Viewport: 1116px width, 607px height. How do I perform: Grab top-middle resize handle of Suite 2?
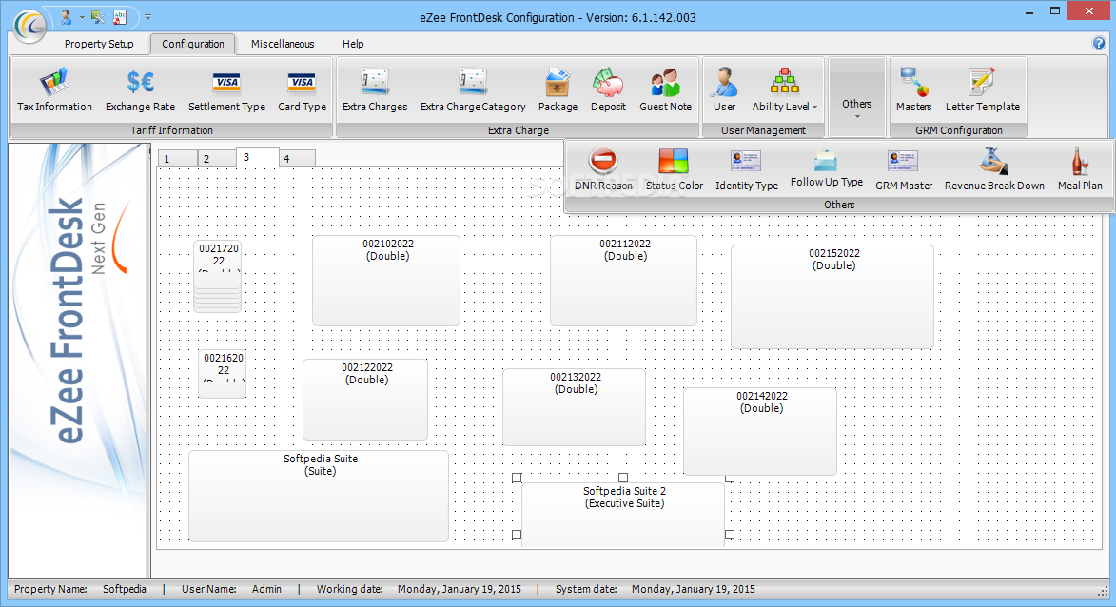(623, 478)
